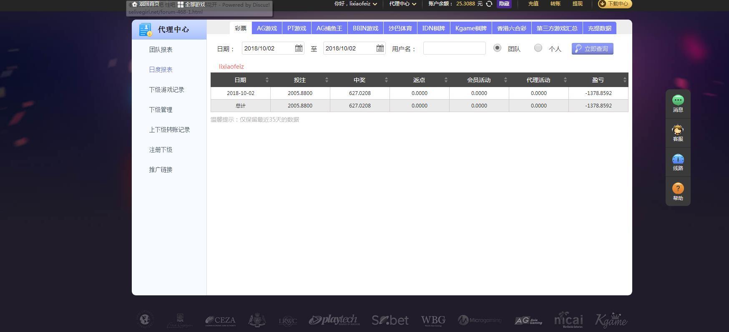Select the 团队 radio button
The height and width of the screenshot is (332, 729).
497,48
